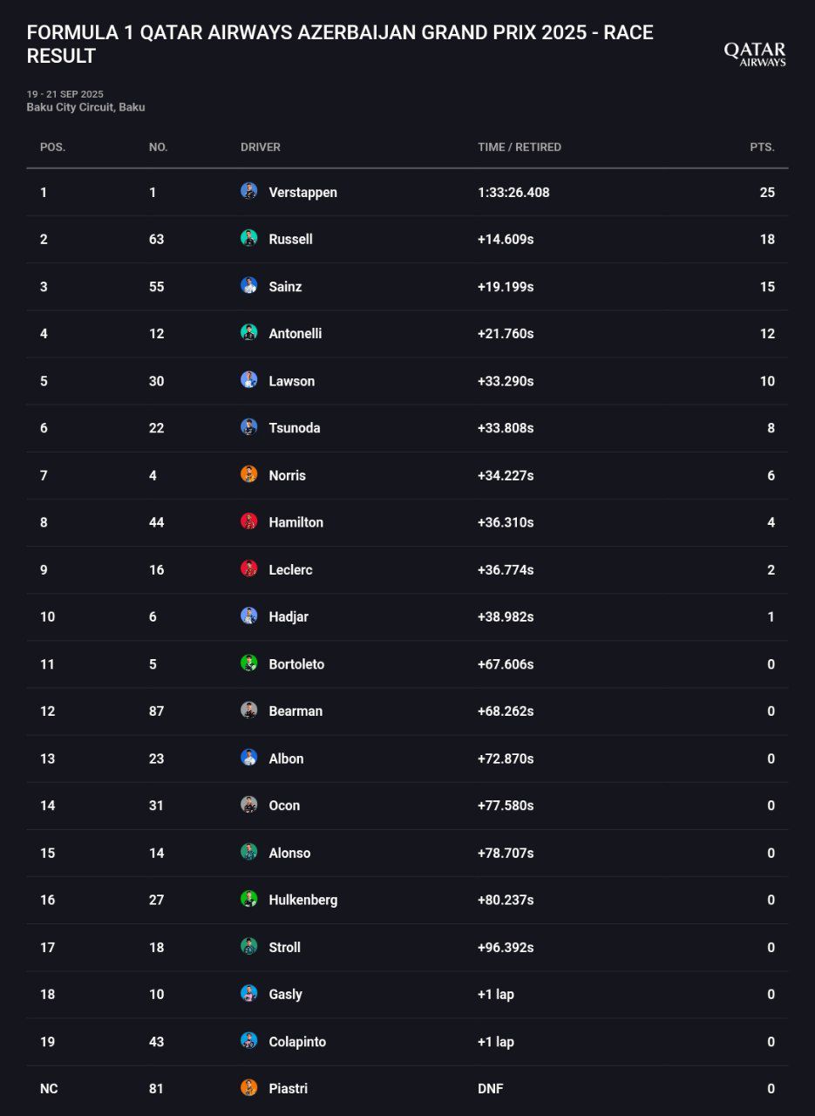Viewport: 815px width, 1116px height.
Task: Click the Hulkenberg driver name
Action: [302, 900]
